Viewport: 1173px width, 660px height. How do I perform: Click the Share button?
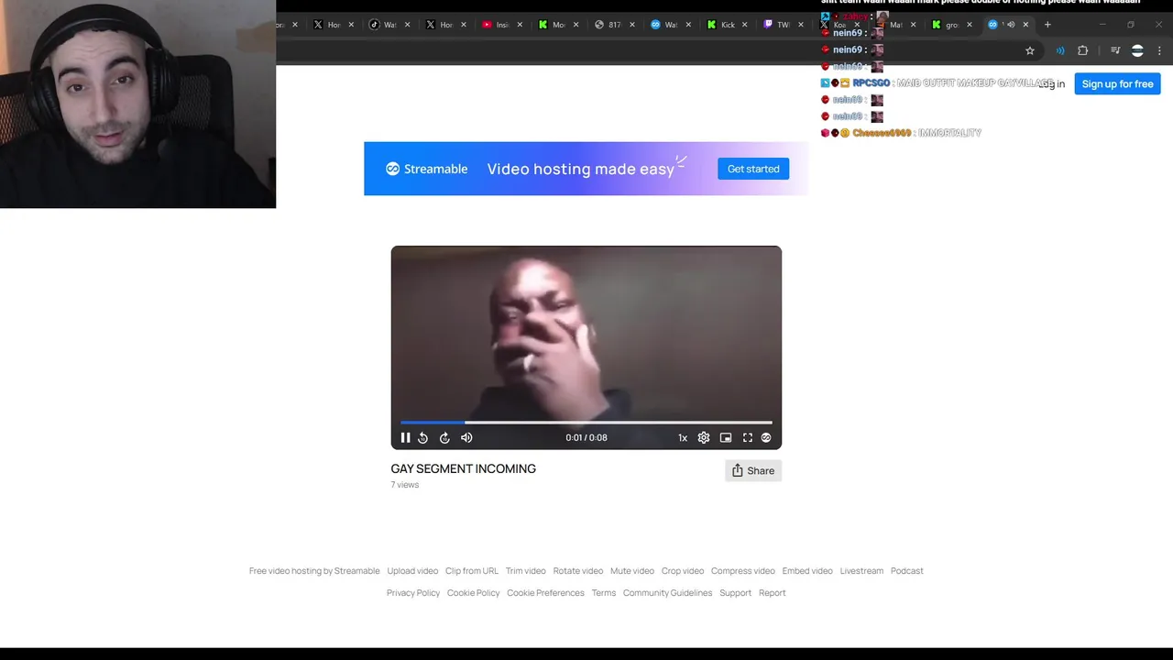pyautogui.click(x=753, y=470)
